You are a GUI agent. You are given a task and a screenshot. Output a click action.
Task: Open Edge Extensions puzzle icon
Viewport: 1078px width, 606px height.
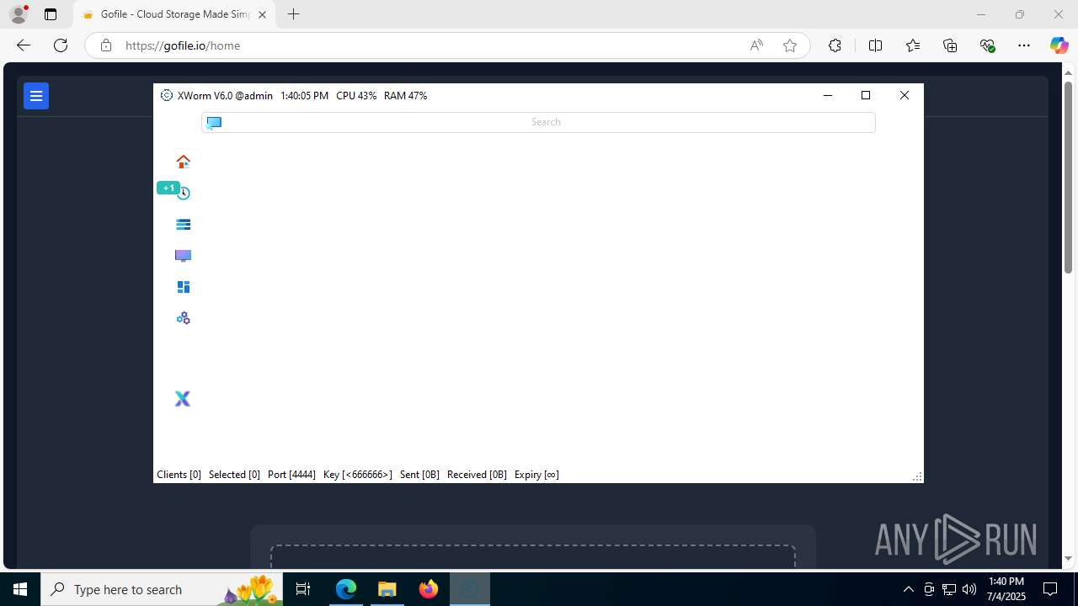point(835,45)
